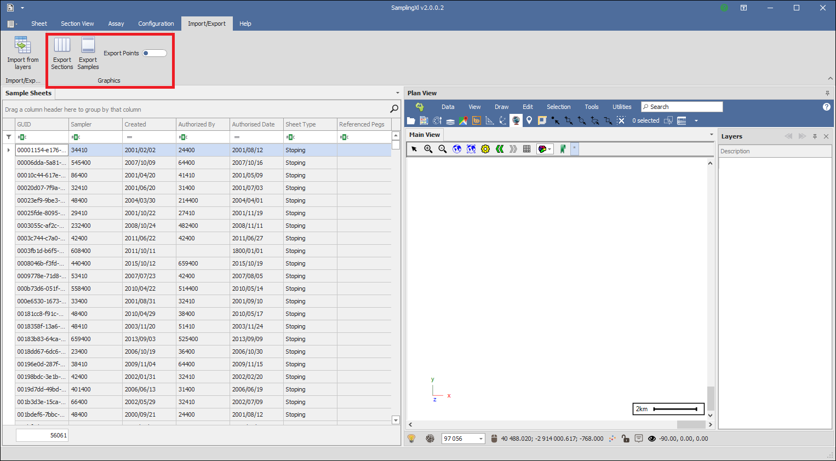Click the yellow gear settings icon
The image size is (836, 461).
[x=485, y=149]
